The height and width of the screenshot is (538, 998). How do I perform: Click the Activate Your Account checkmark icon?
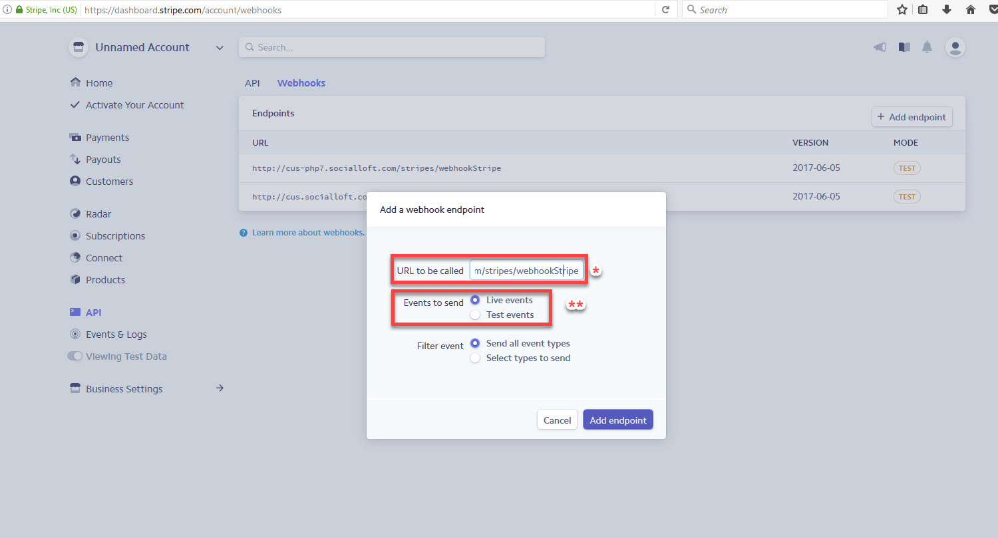pos(75,104)
